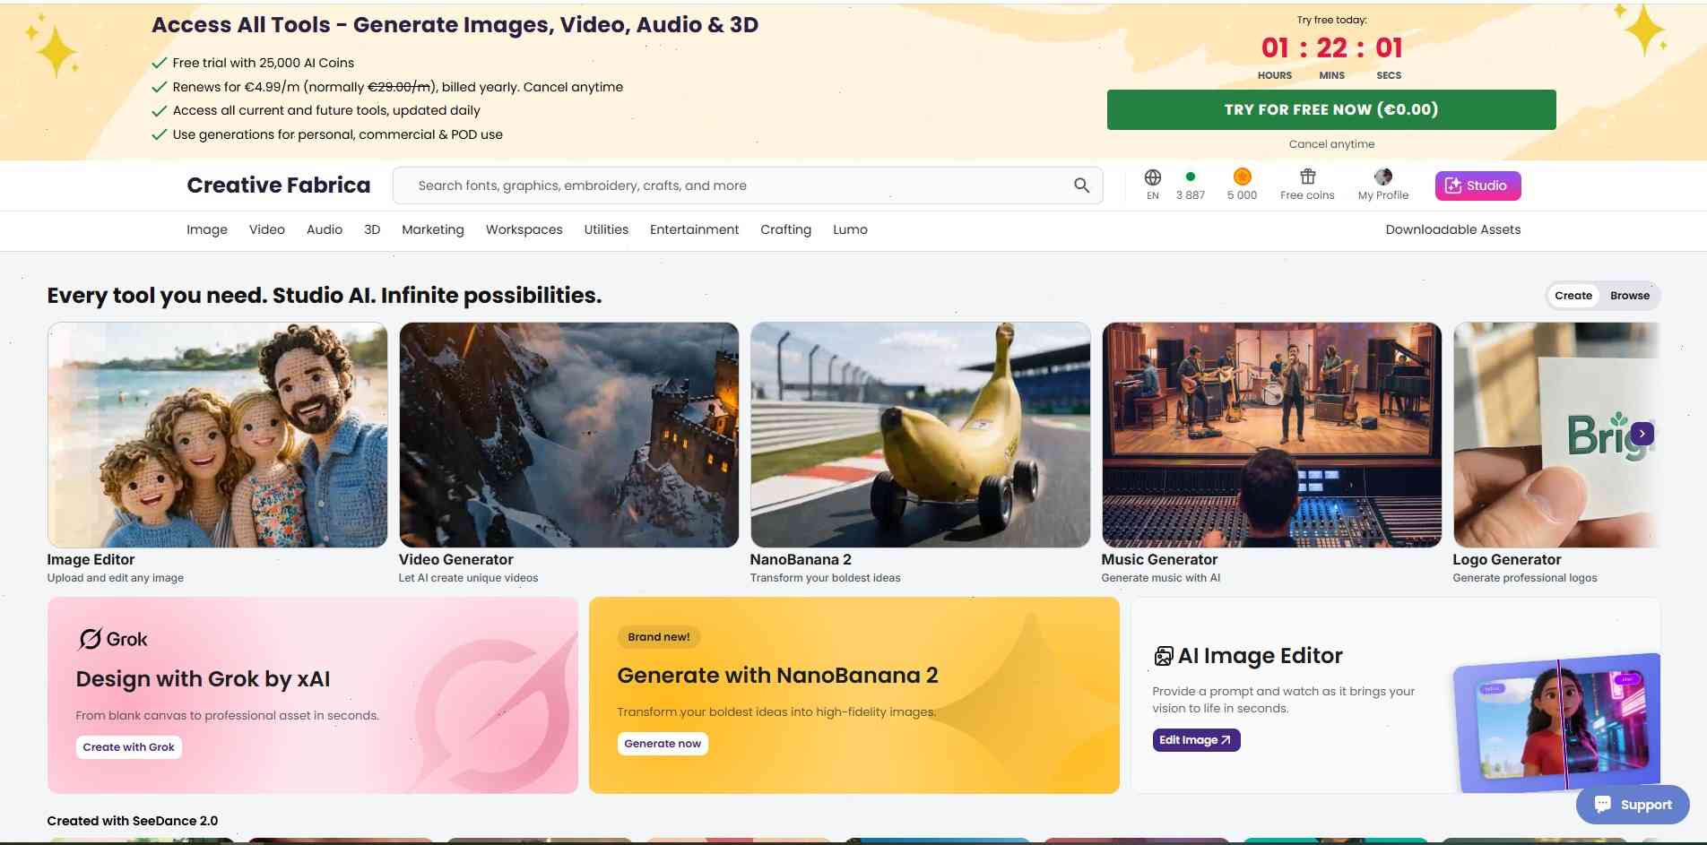Click the AI Image Editor heading icon
The height and width of the screenshot is (845, 1707).
[x=1163, y=656]
